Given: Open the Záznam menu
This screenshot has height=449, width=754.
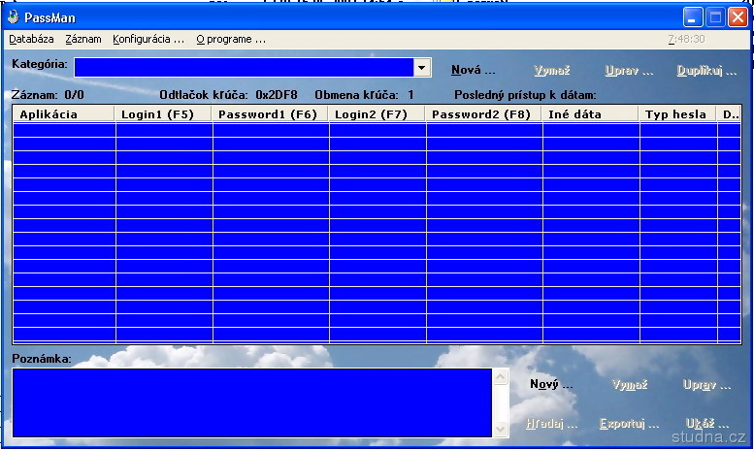Looking at the screenshot, I should click(83, 40).
